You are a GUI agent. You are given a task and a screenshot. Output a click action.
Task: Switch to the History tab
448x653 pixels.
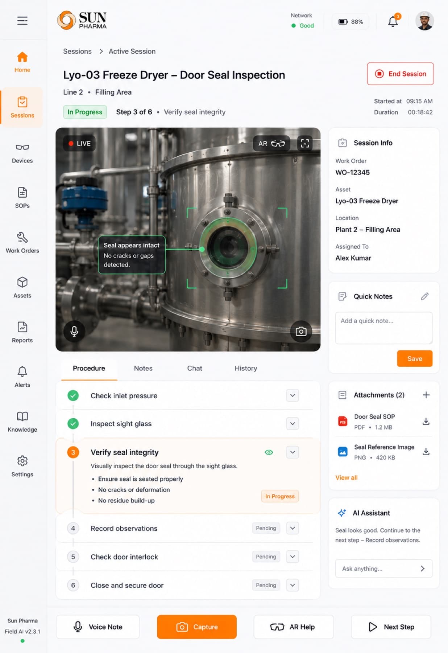click(x=246, y=369)
